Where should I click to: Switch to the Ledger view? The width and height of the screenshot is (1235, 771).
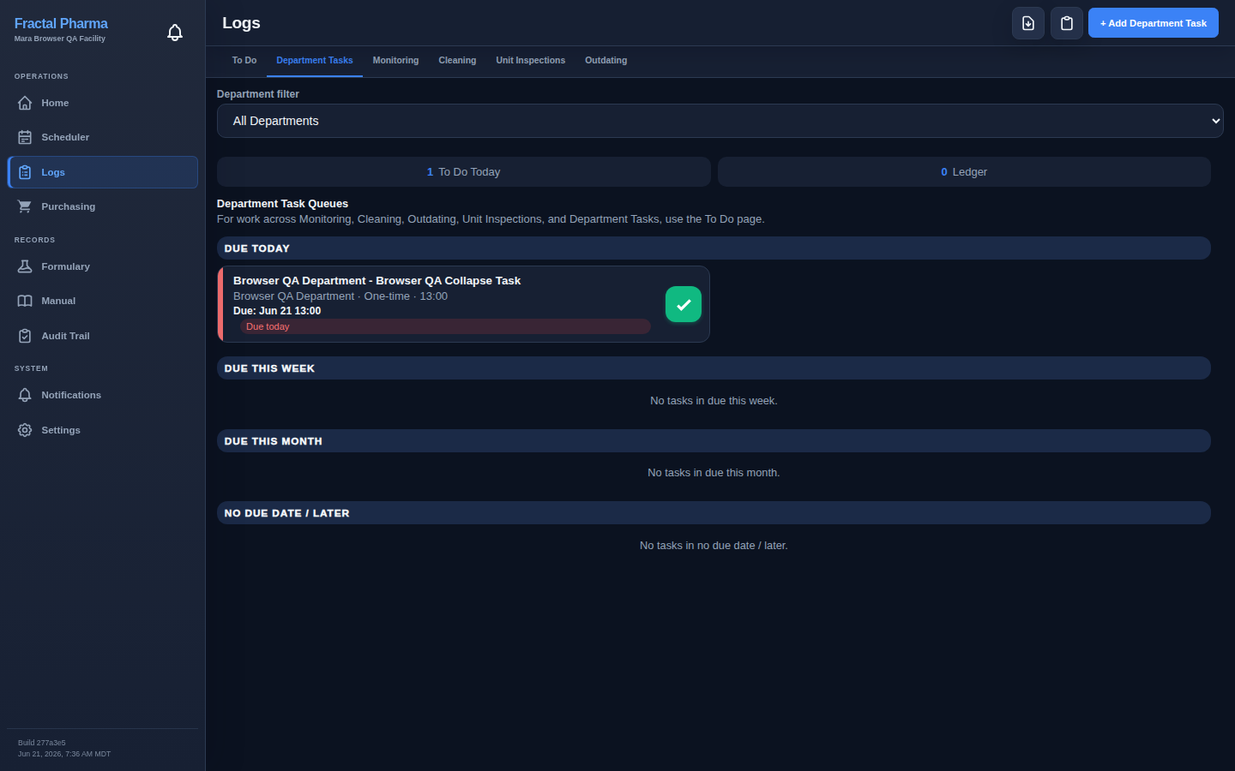(964, 171)
